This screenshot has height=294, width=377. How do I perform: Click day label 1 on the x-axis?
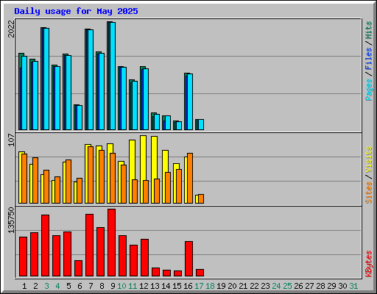[x=24, y=286]
